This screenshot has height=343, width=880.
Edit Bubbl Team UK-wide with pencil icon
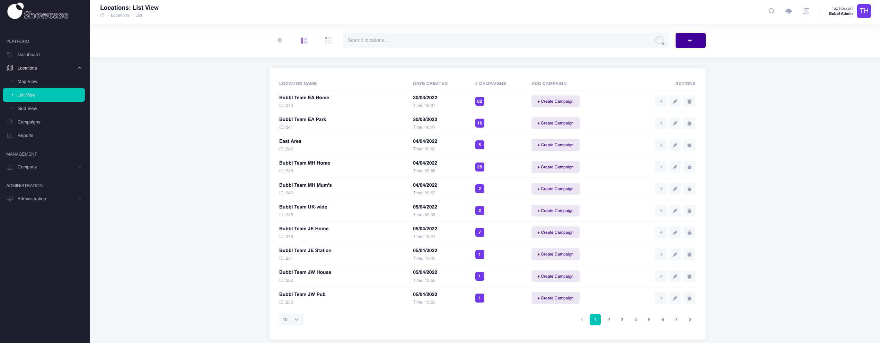click(675, 211)
